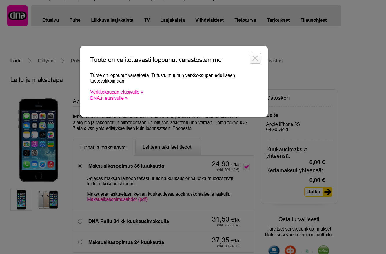Open the Puhe menu item
This screenshot has height=254, width=386.
tap(75, 20)
